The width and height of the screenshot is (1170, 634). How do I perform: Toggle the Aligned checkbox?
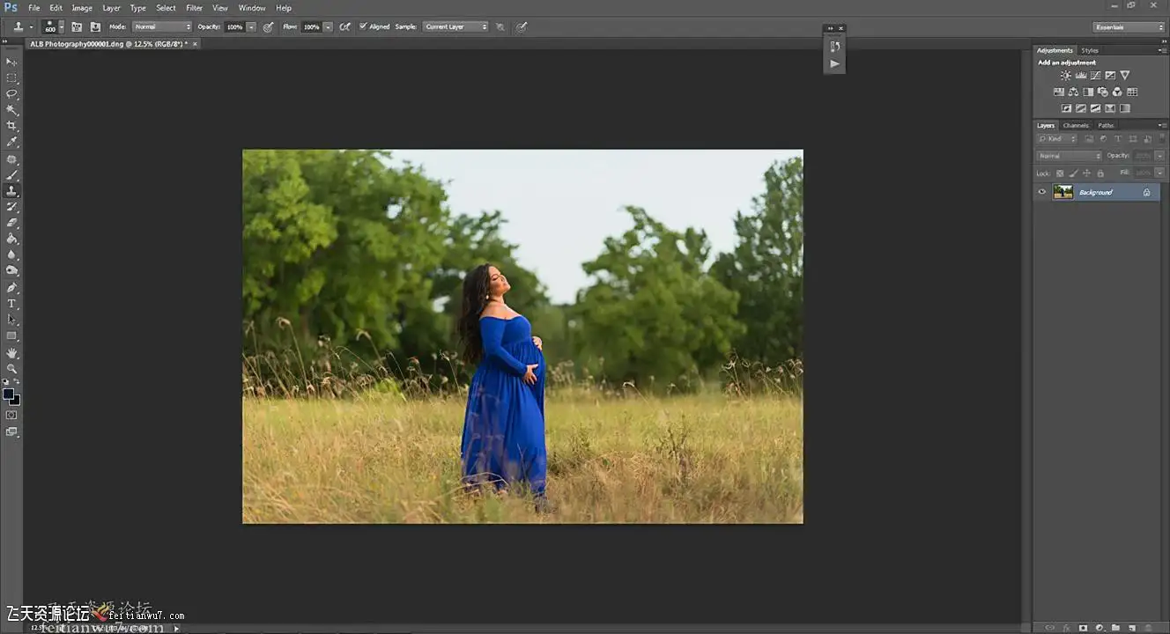coord(363,27)
